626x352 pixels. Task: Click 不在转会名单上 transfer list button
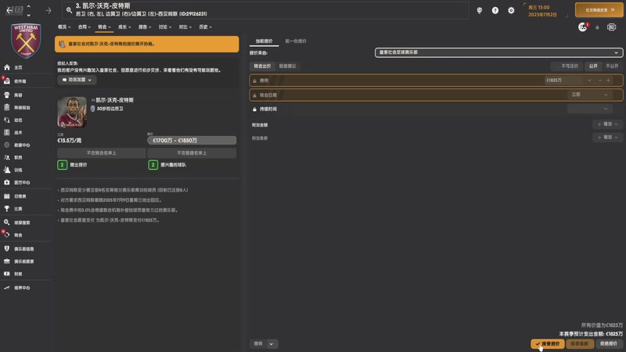(102, 153)
